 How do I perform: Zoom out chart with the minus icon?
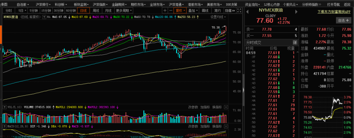click(x=171, y=10)
